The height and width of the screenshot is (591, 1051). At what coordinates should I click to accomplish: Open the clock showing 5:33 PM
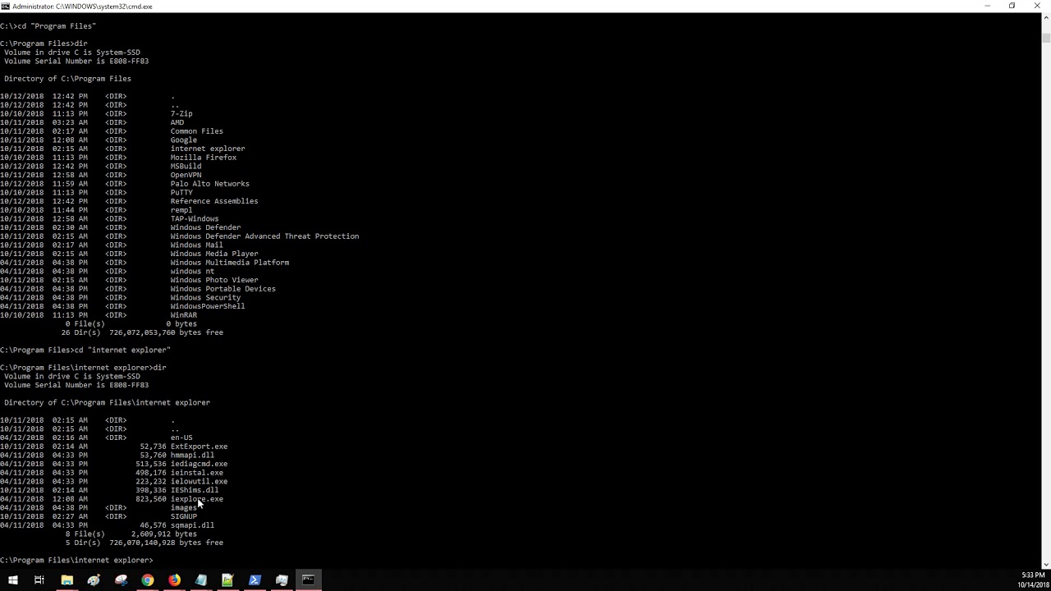[1033, 580]
